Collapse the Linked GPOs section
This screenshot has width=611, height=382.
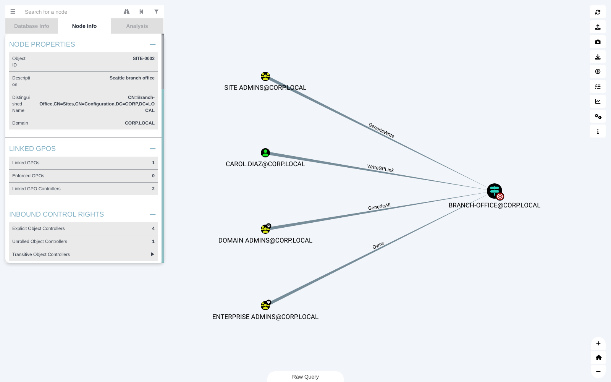click(153, 149)
